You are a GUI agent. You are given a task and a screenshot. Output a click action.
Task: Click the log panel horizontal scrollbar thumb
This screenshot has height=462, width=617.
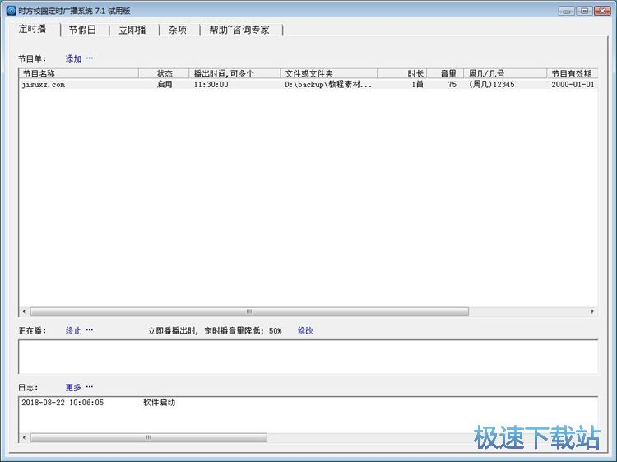click(149, 437)
